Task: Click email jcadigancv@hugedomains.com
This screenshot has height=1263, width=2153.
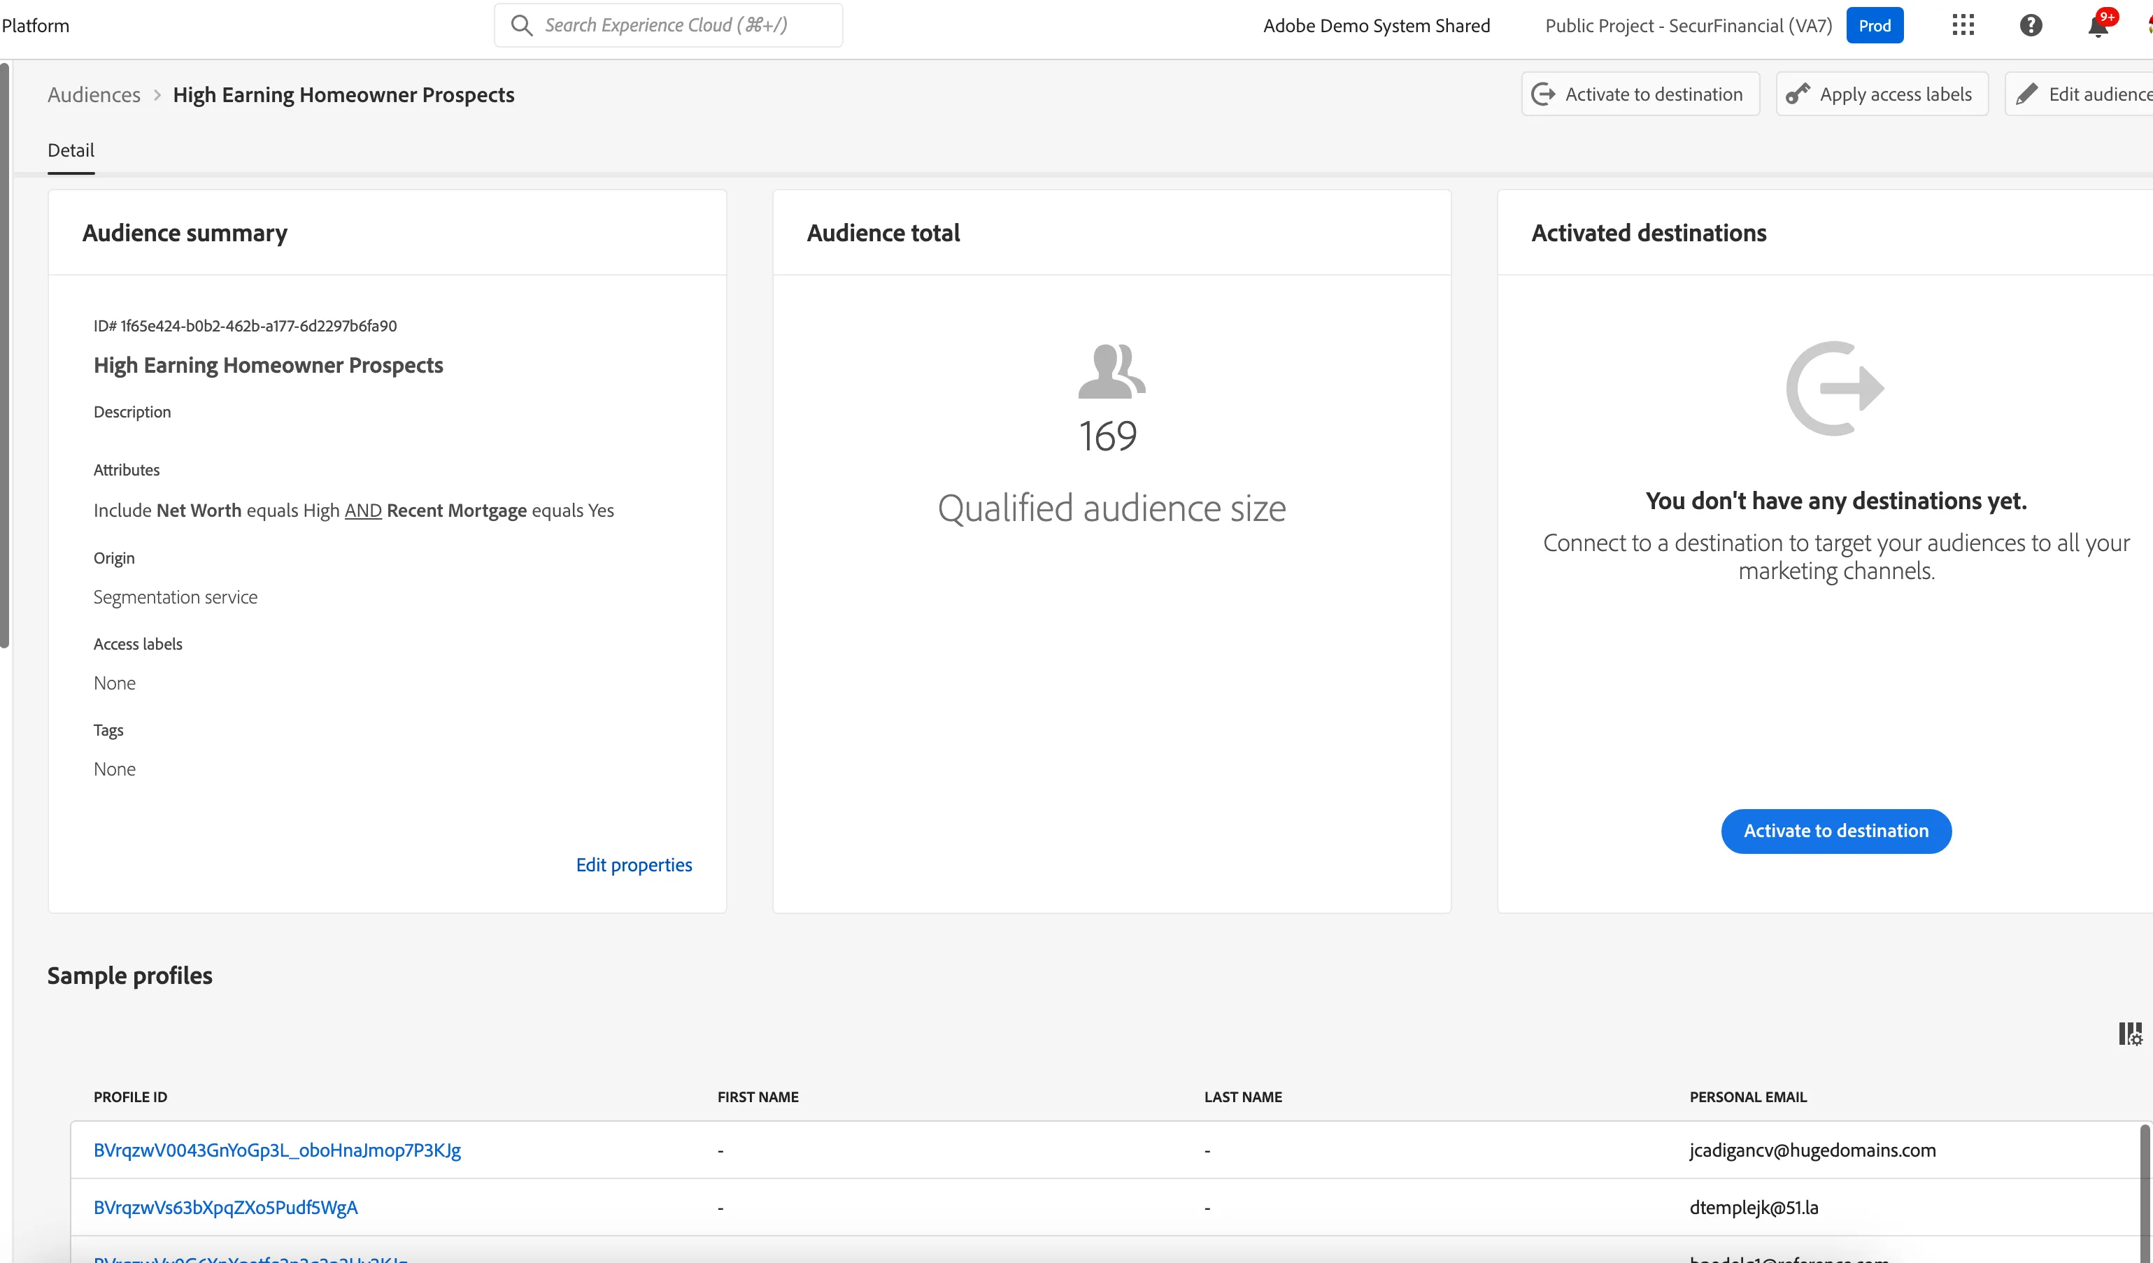Action: (x=1813, y=1150)
